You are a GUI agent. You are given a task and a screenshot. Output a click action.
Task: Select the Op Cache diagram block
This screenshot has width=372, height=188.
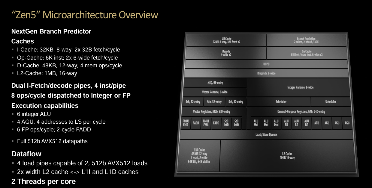click(306, 53)
